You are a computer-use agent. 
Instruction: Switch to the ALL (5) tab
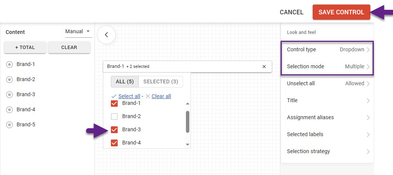point(125,81)
